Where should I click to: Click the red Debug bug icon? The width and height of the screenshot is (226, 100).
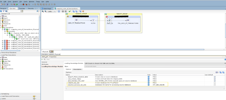[23, 5]
